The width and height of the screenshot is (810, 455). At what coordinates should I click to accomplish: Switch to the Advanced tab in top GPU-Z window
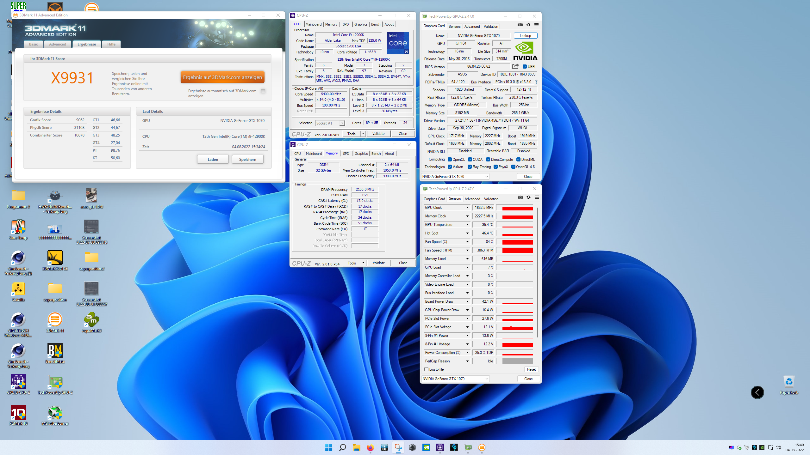(472, 27)
